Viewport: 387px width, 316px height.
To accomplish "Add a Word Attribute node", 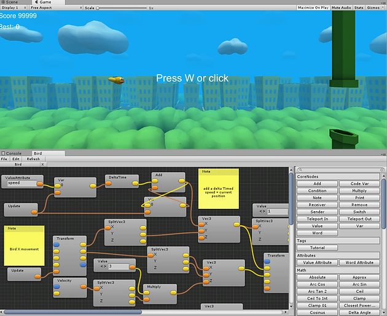I will tap(359, 263).
